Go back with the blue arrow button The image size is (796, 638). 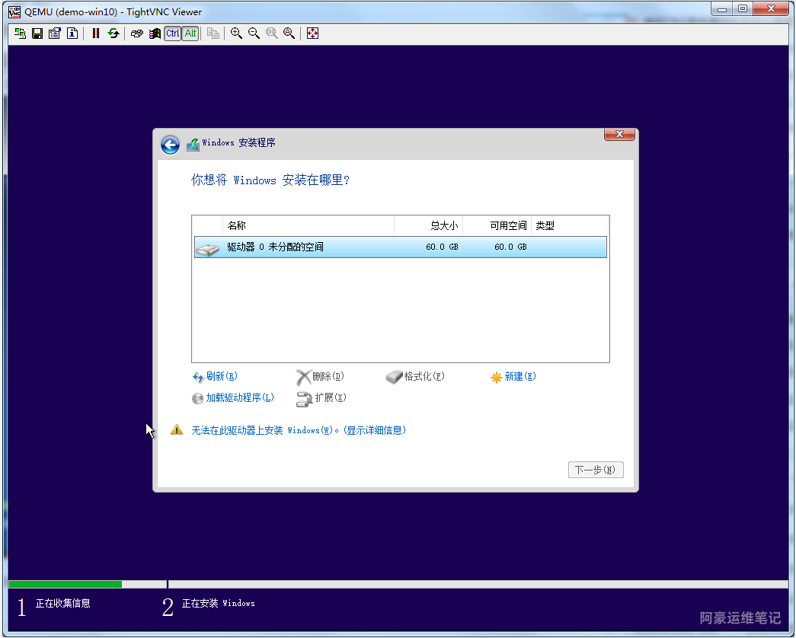click(170, 145)
